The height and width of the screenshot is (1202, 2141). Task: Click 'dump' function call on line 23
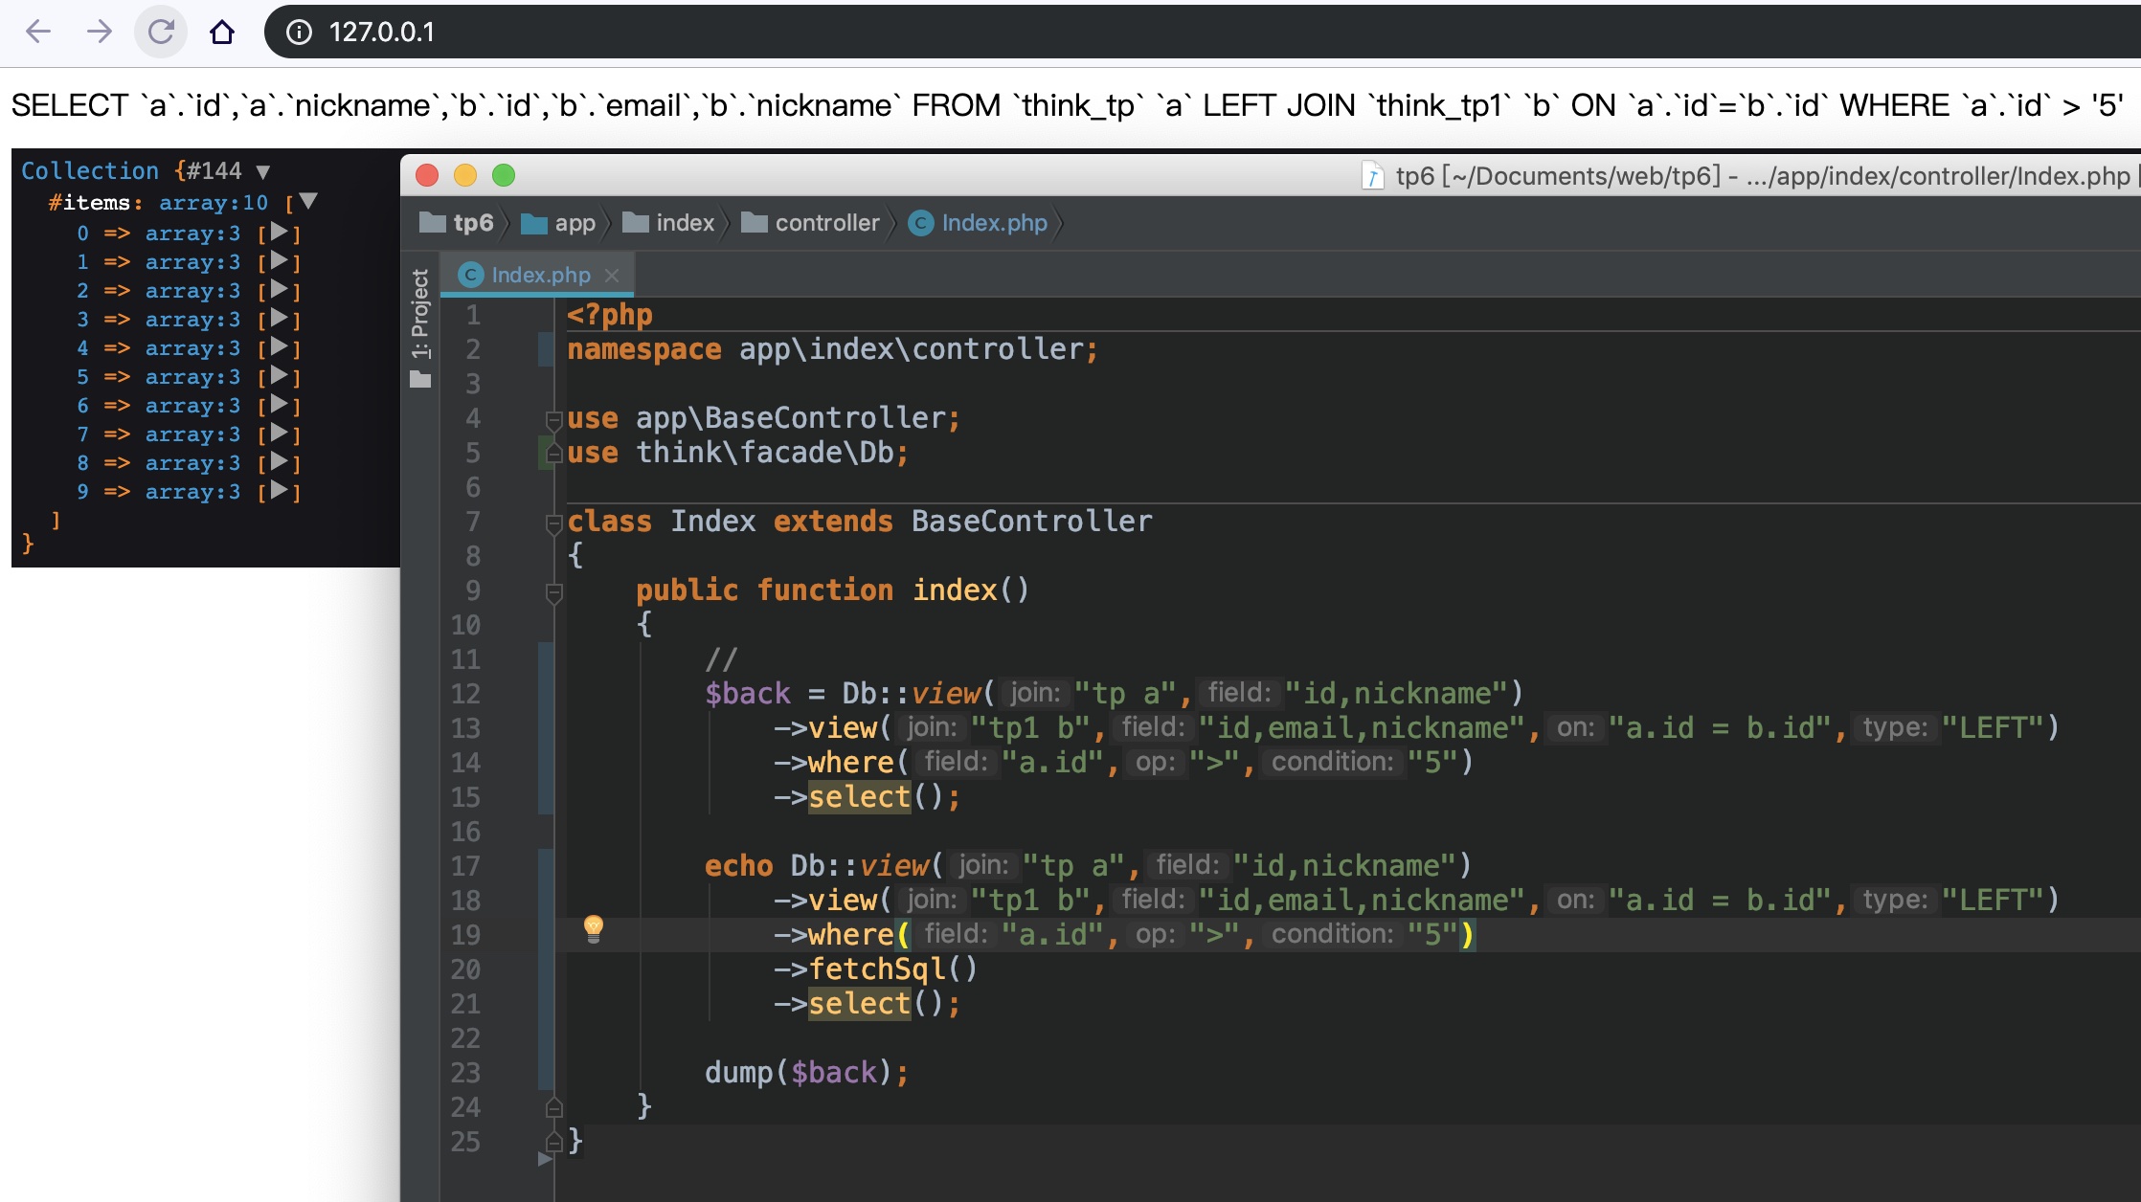(738, 1073)
